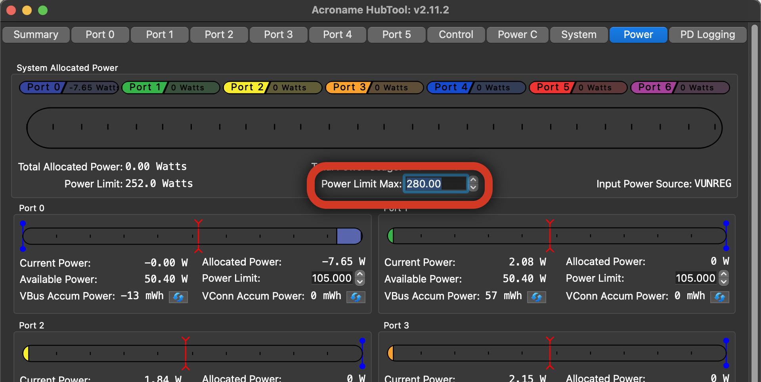Click Port 2 red power limit marker
The width and height of the screenshot is (761, 382).
coord(185,353)
